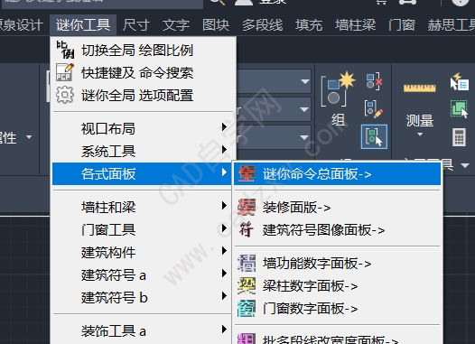Click the 墙 wall panel icon
Image resolution: width=475 pixels, height=344 pixels.
pos(247,263)
